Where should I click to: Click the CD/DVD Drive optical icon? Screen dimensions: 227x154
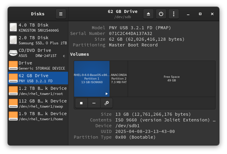13,53
